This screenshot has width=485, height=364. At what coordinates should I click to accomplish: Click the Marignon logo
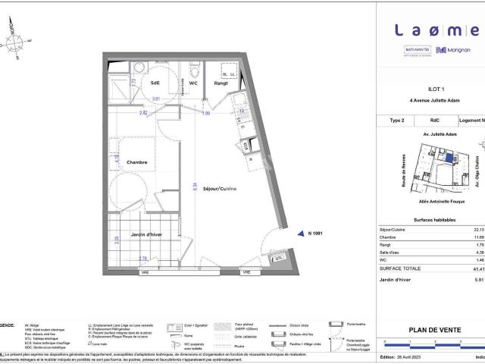453,50
